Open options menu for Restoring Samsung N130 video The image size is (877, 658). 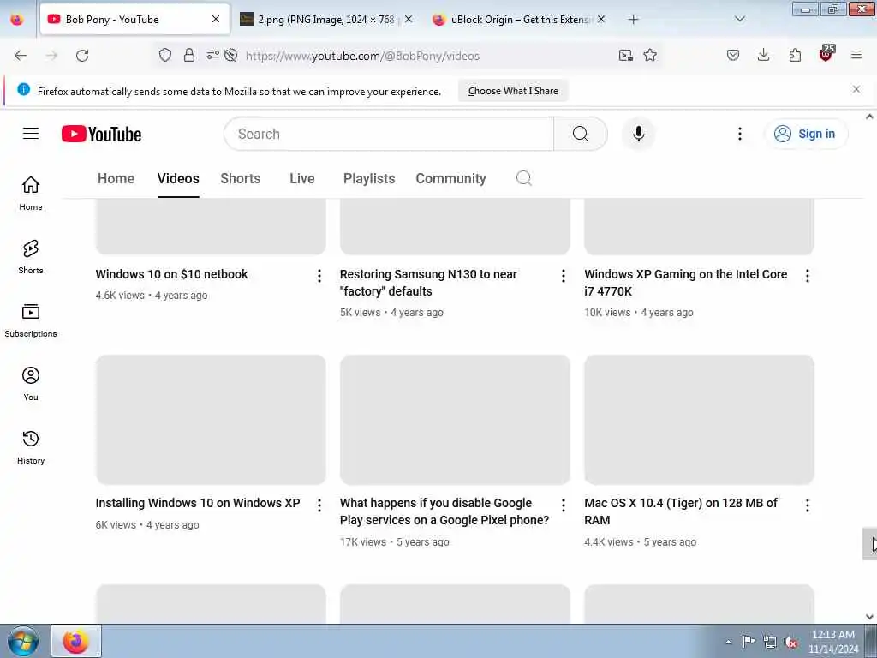point(564,275)
